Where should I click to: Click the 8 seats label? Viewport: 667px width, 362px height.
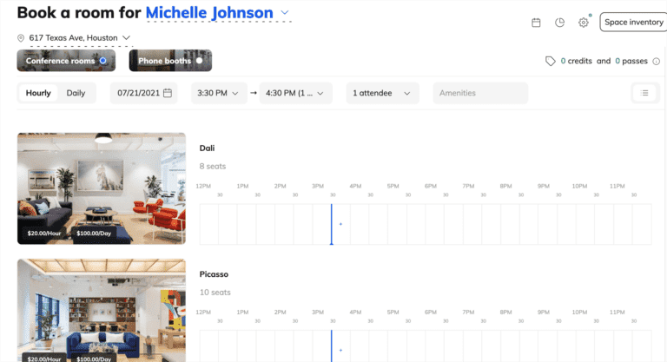click(213, 167)
